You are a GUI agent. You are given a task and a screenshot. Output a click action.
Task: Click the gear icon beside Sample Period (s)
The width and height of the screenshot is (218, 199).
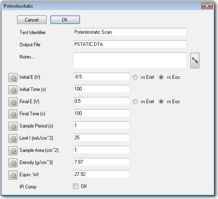13,126
